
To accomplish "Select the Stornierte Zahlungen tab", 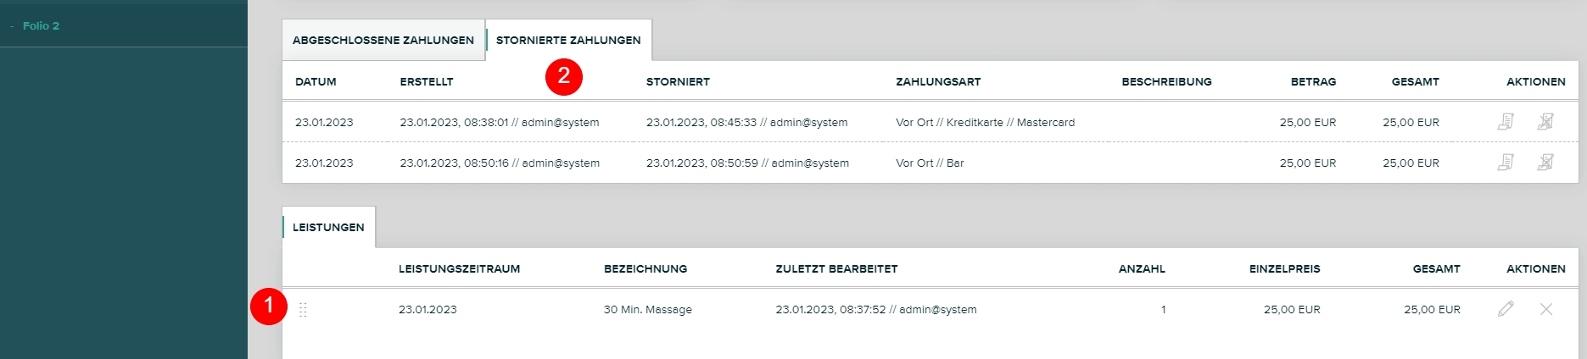I will (568, 40).
